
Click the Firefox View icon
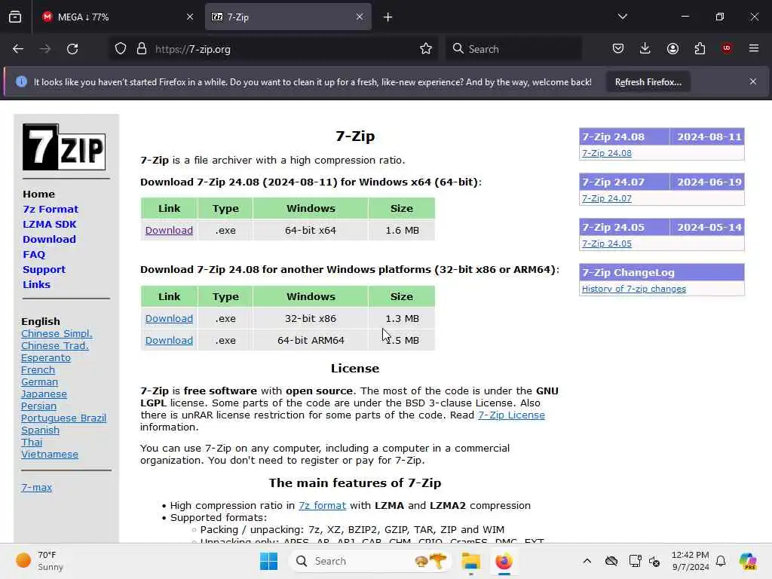[15, 17]
